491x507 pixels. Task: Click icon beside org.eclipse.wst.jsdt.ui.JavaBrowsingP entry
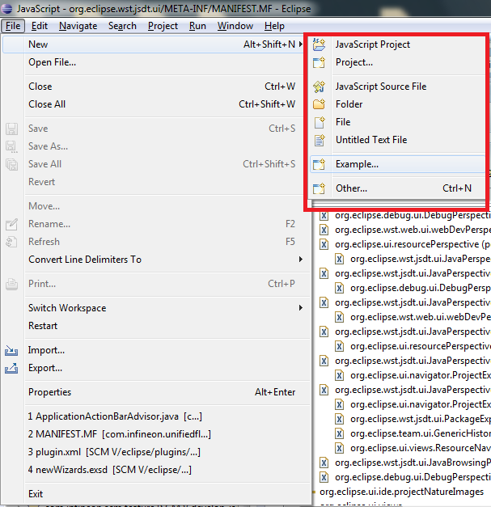coord(324,463)
